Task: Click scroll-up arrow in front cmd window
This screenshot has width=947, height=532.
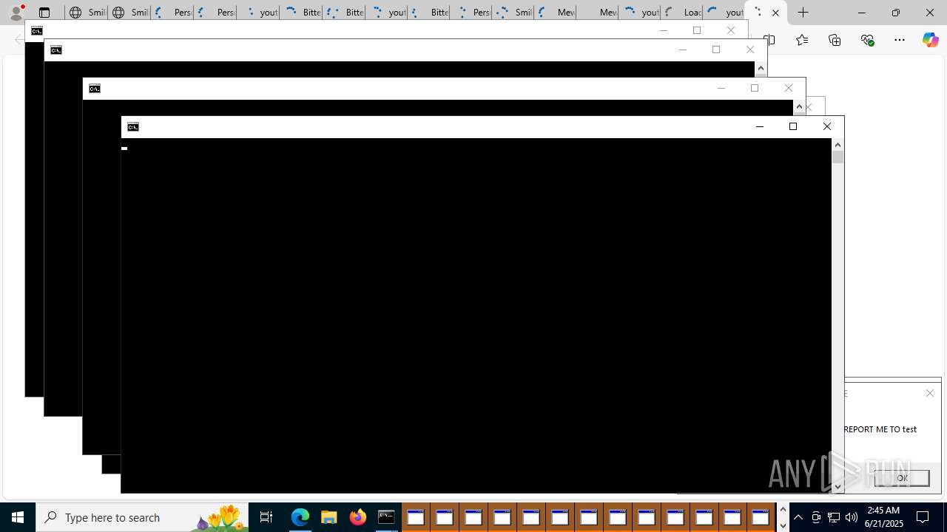Action: 838,145
